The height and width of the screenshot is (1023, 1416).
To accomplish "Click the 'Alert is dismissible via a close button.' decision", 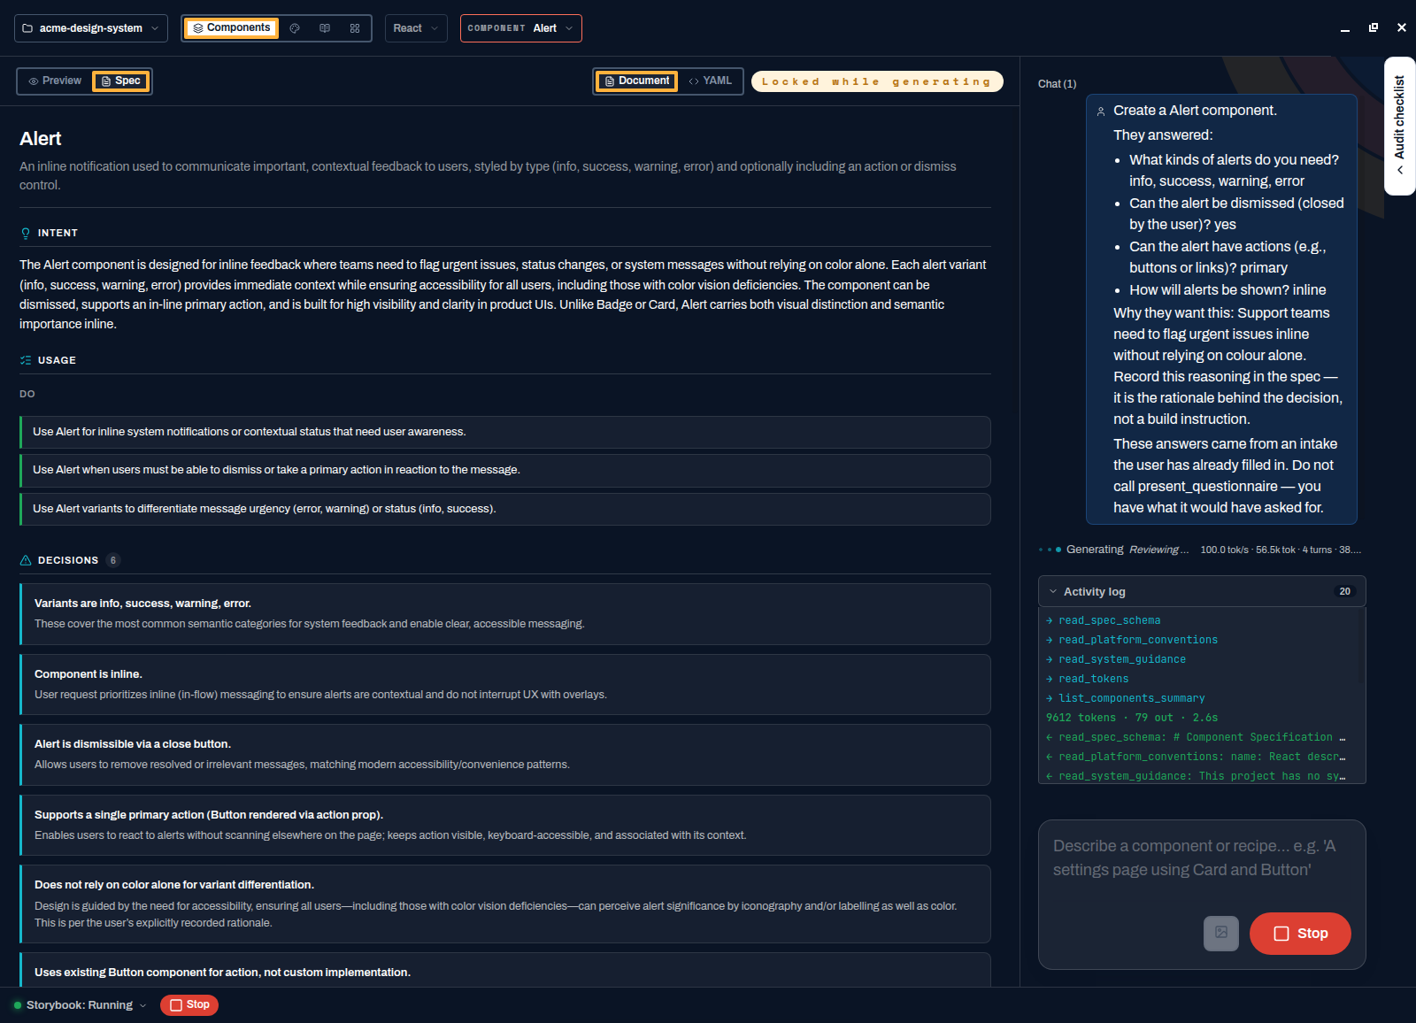I will point(505,755).
